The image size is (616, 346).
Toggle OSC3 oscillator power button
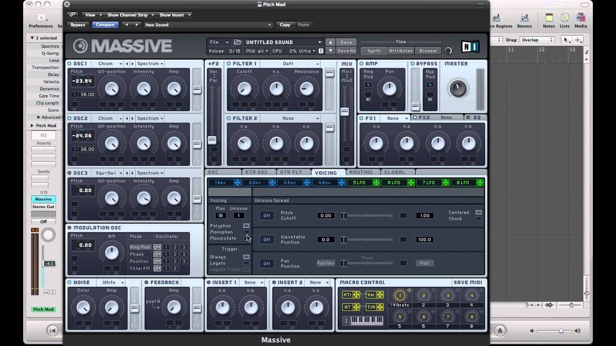(70, 173)
